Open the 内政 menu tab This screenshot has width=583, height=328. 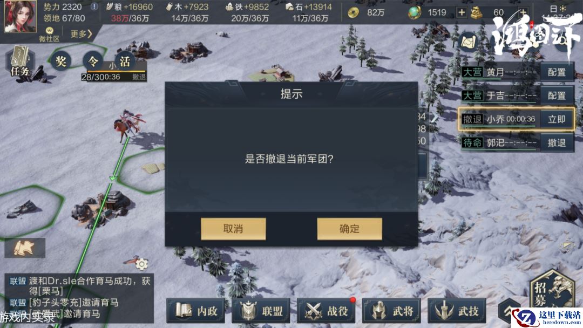tap(196, 311)
